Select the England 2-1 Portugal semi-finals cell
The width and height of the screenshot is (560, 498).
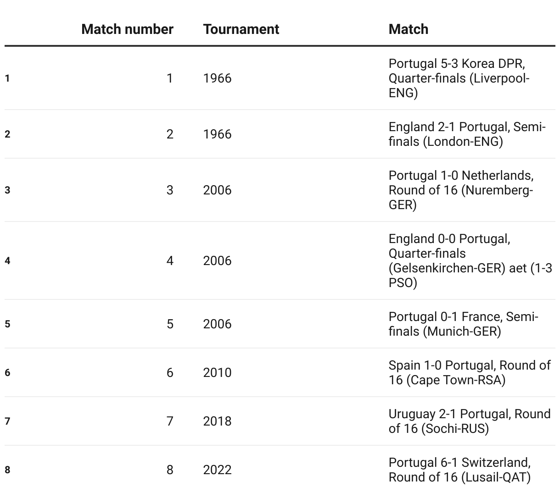pyautogui.click(x=467, y=134)
